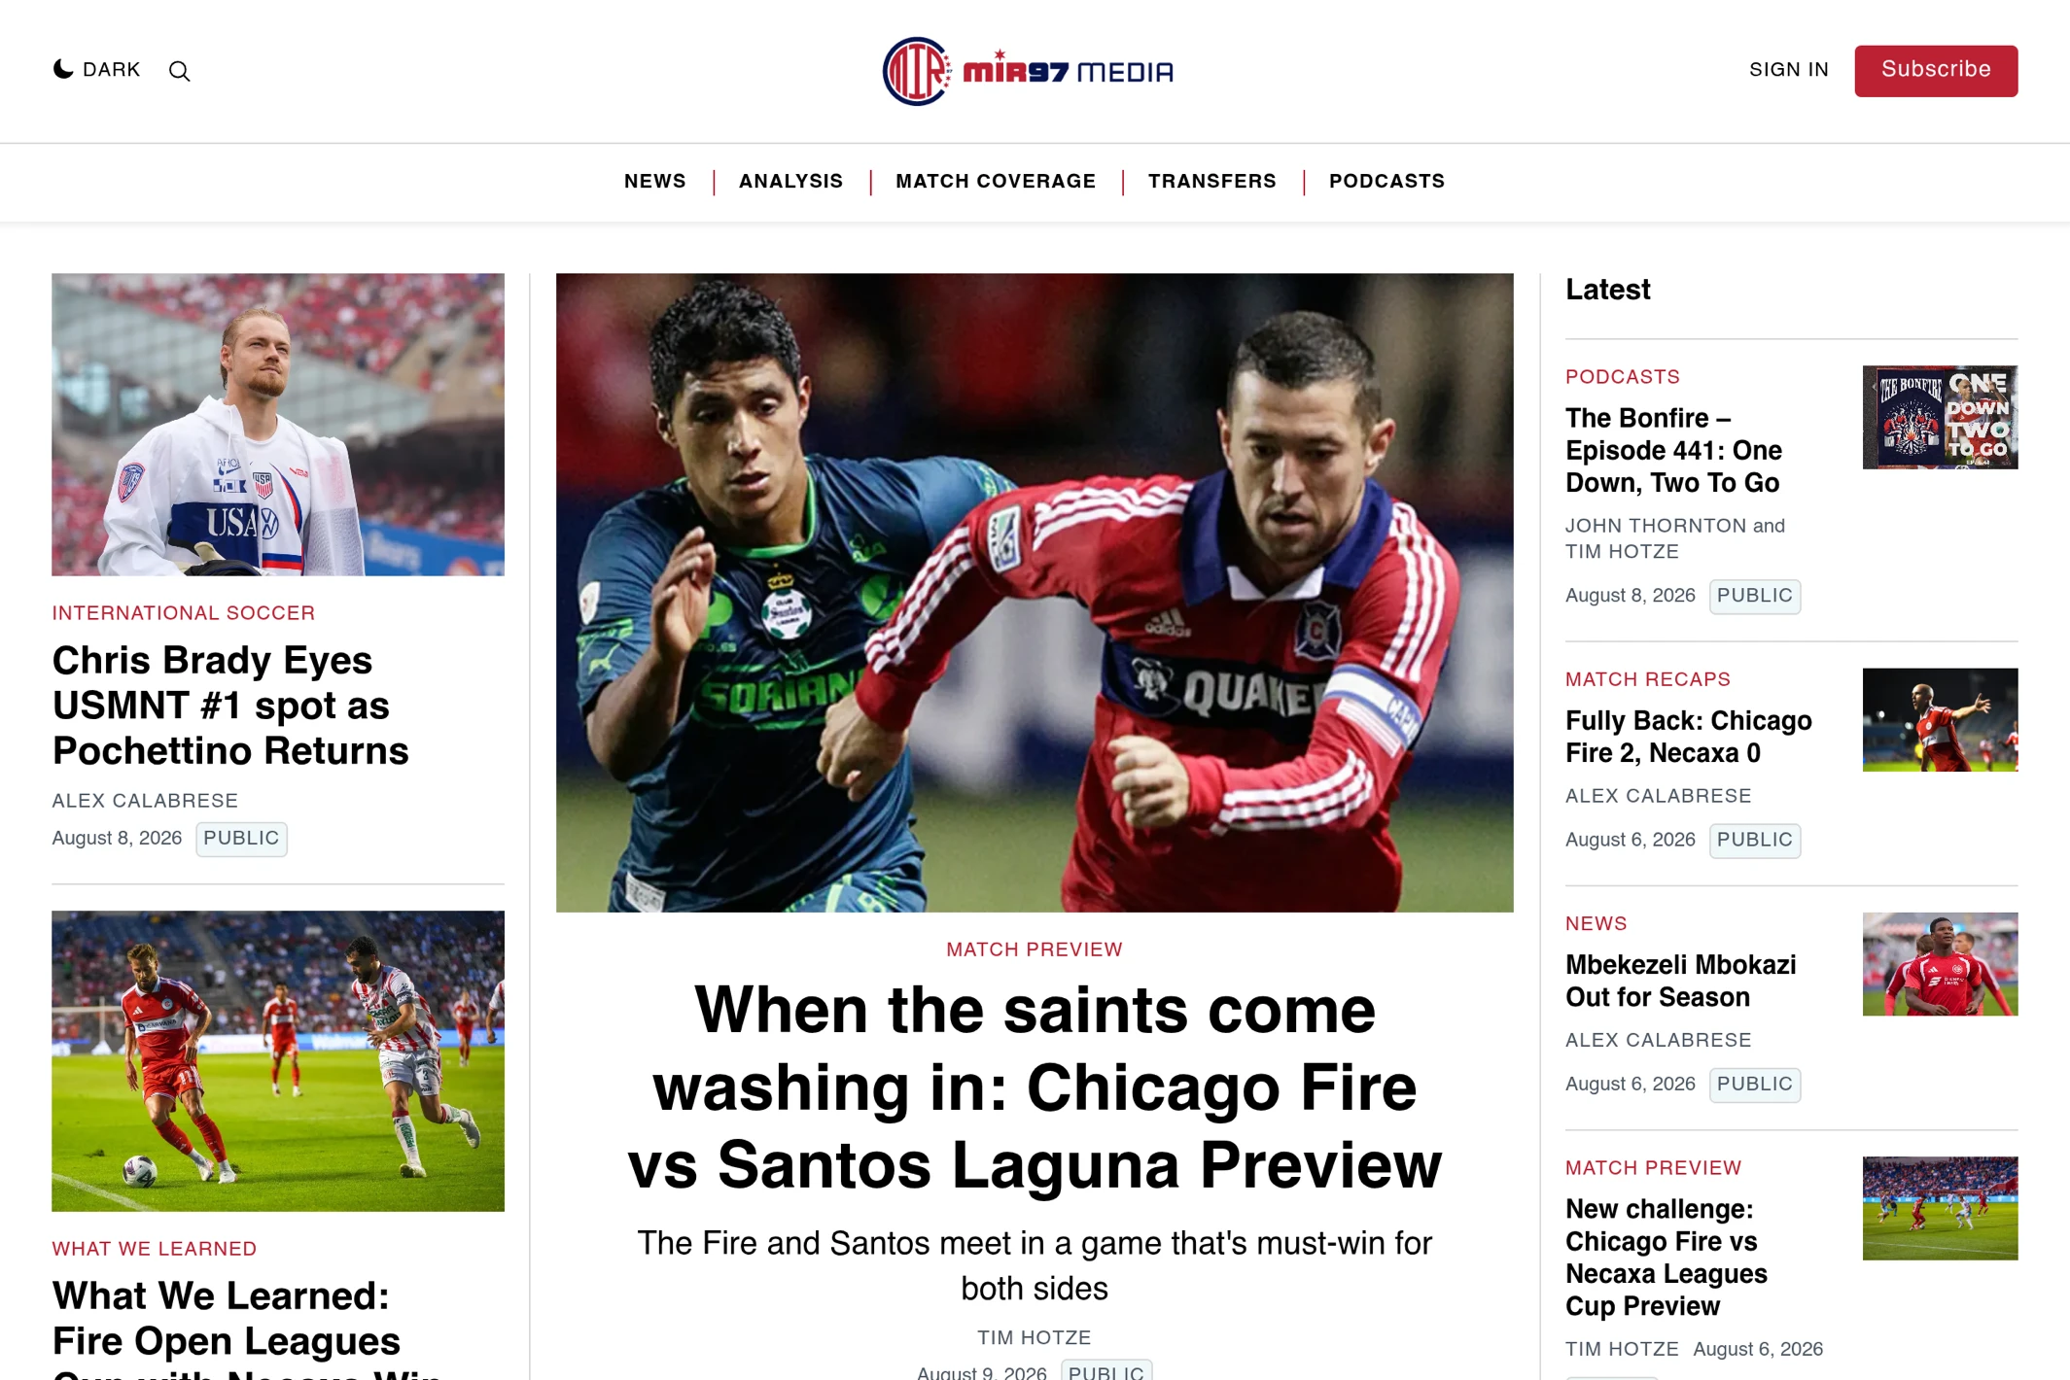Click the PUBLIC badge on Mbokazi article
Image resolution: width=2070 pixels, height=1380 pixels.
1754,1084
